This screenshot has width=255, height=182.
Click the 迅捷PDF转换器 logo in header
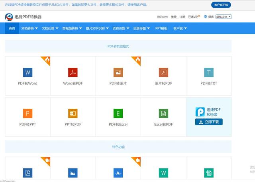(x=9, y=17)
